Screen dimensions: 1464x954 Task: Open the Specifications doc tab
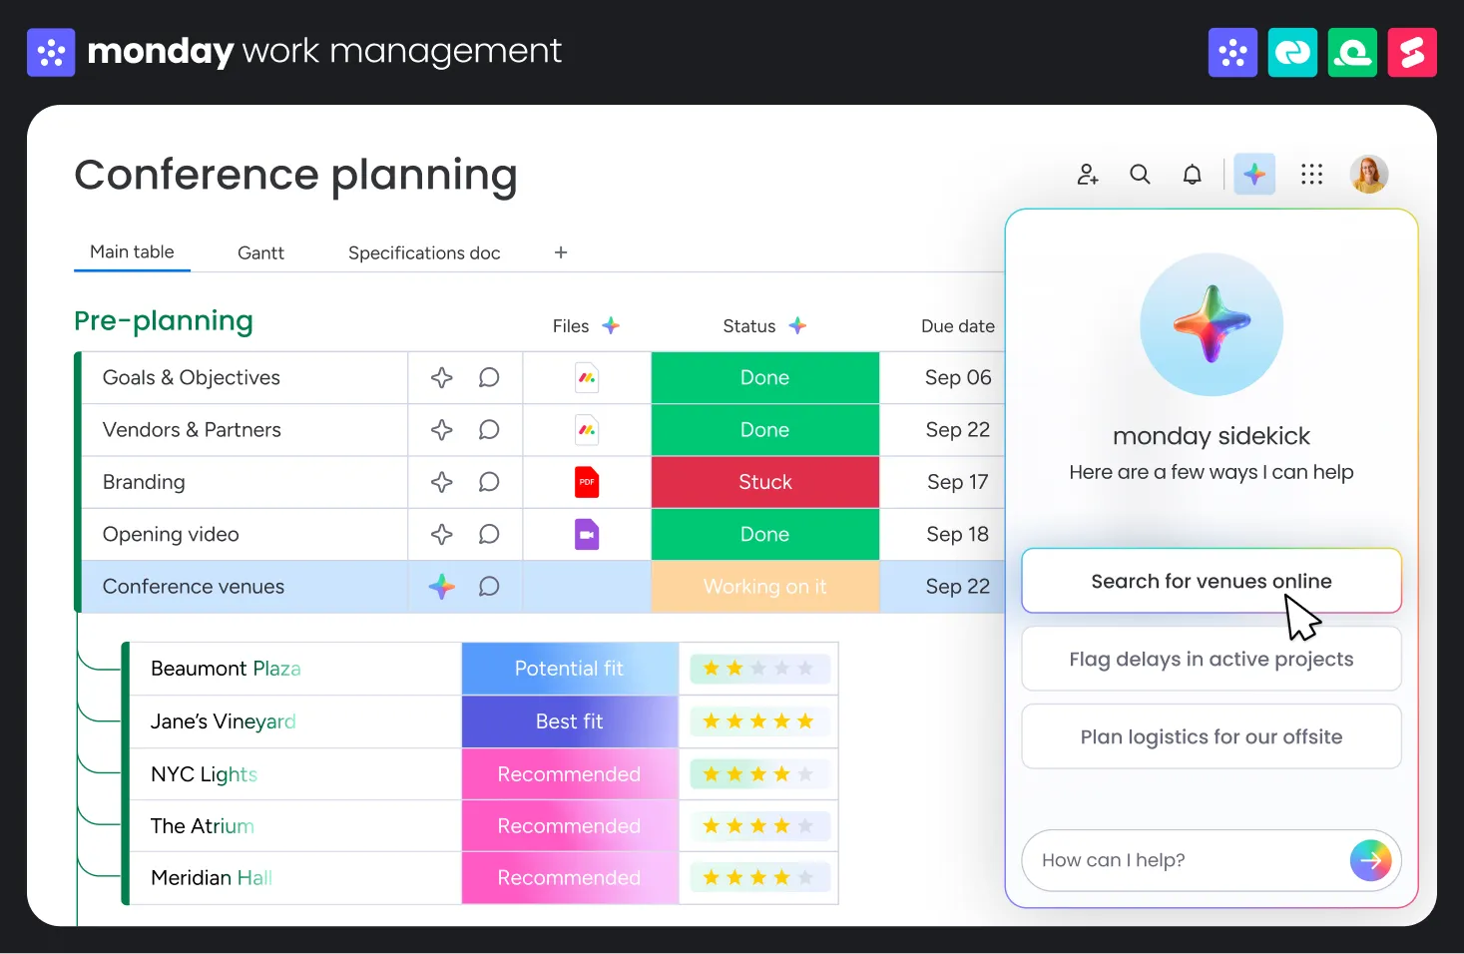(x=424, y=253)
